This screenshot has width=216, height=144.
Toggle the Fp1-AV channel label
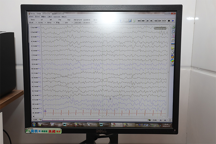coord(35,28)
